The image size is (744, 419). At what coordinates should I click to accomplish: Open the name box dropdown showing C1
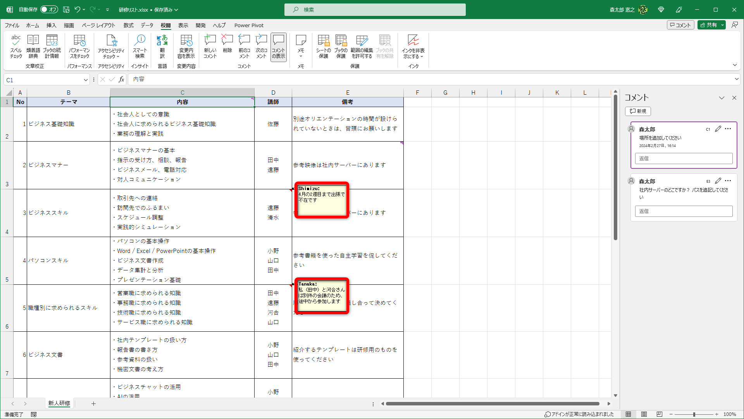(x=86, y=80)
